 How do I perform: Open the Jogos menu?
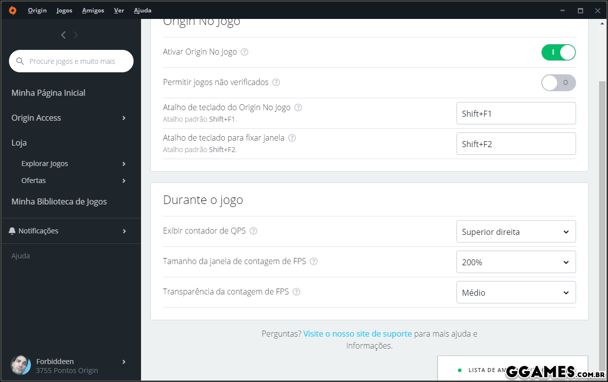coord(64,10)
